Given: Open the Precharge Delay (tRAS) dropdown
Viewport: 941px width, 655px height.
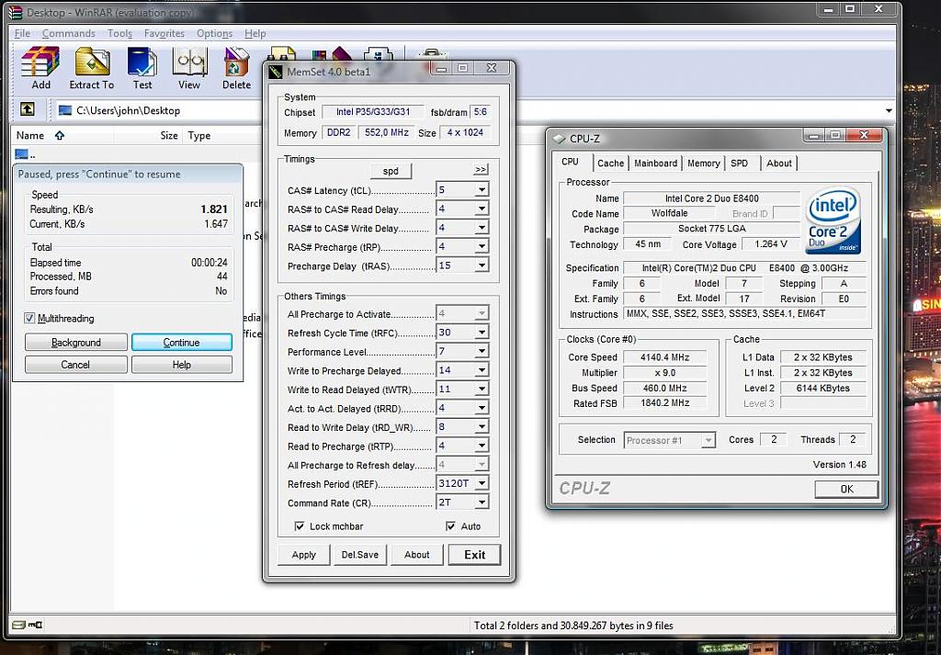Looking at the screenshot, I should click(482, 265).
